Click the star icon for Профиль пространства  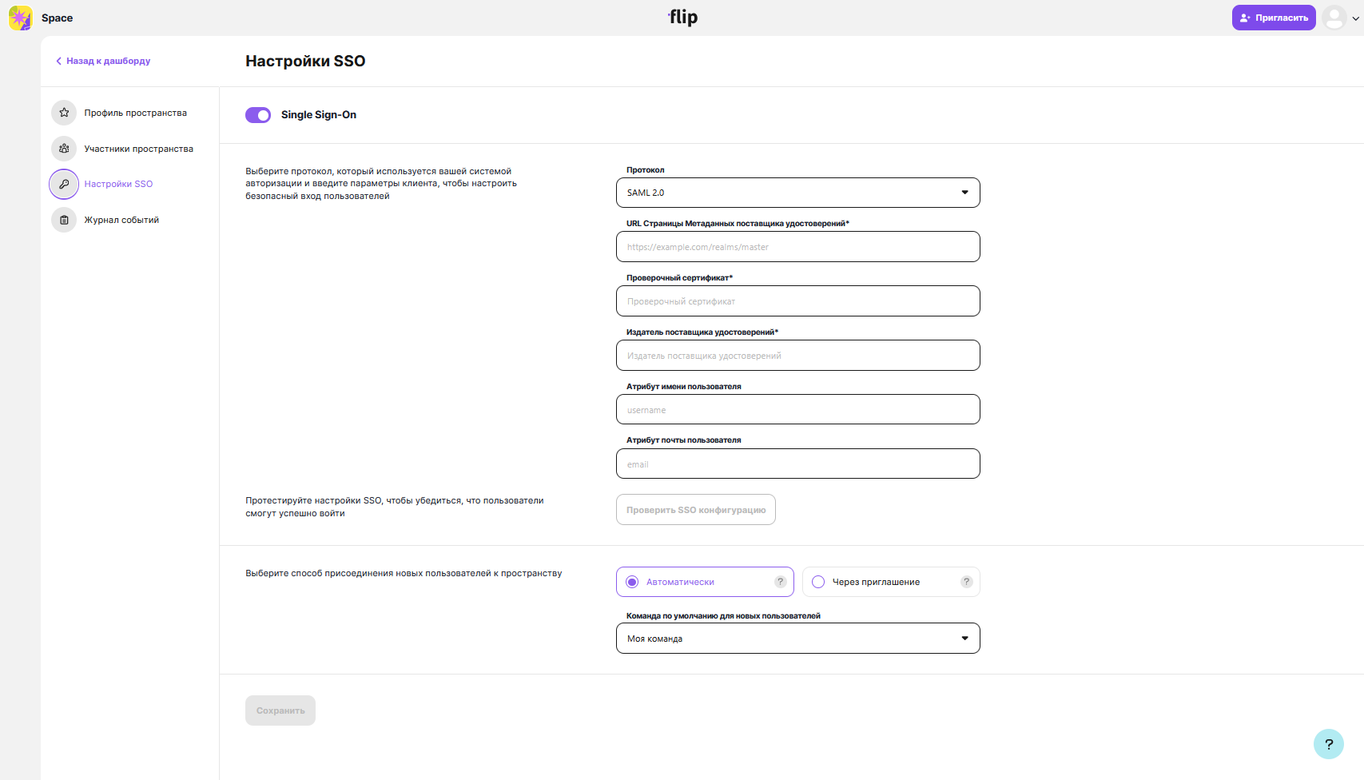pyautogui.click(x=64, y=113)
